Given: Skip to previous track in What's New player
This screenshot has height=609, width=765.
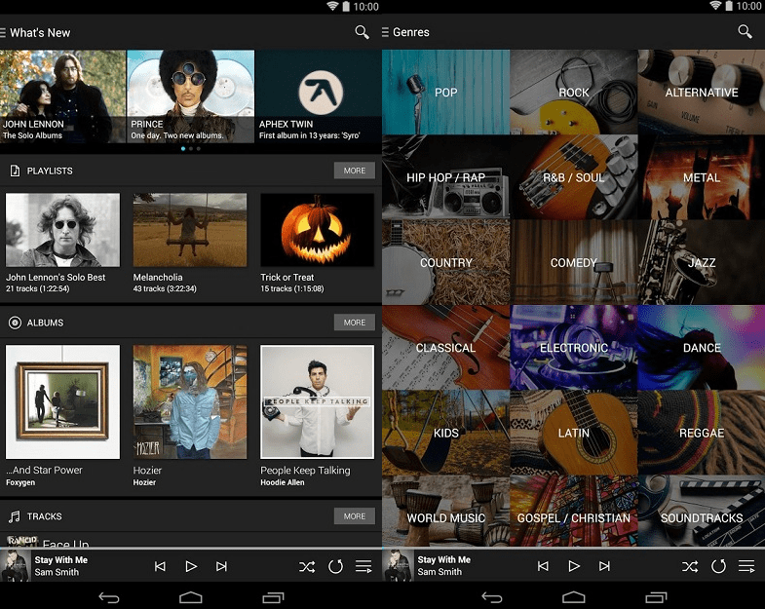Looking at the screenshot, I should coord(160,566).
